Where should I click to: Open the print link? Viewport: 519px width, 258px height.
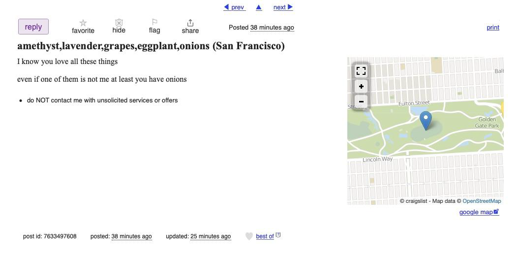coord(493,28)
